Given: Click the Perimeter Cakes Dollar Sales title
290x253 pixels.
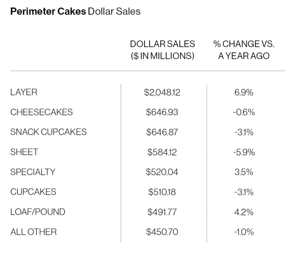Looking at the screenshot, I should [75, 12].
